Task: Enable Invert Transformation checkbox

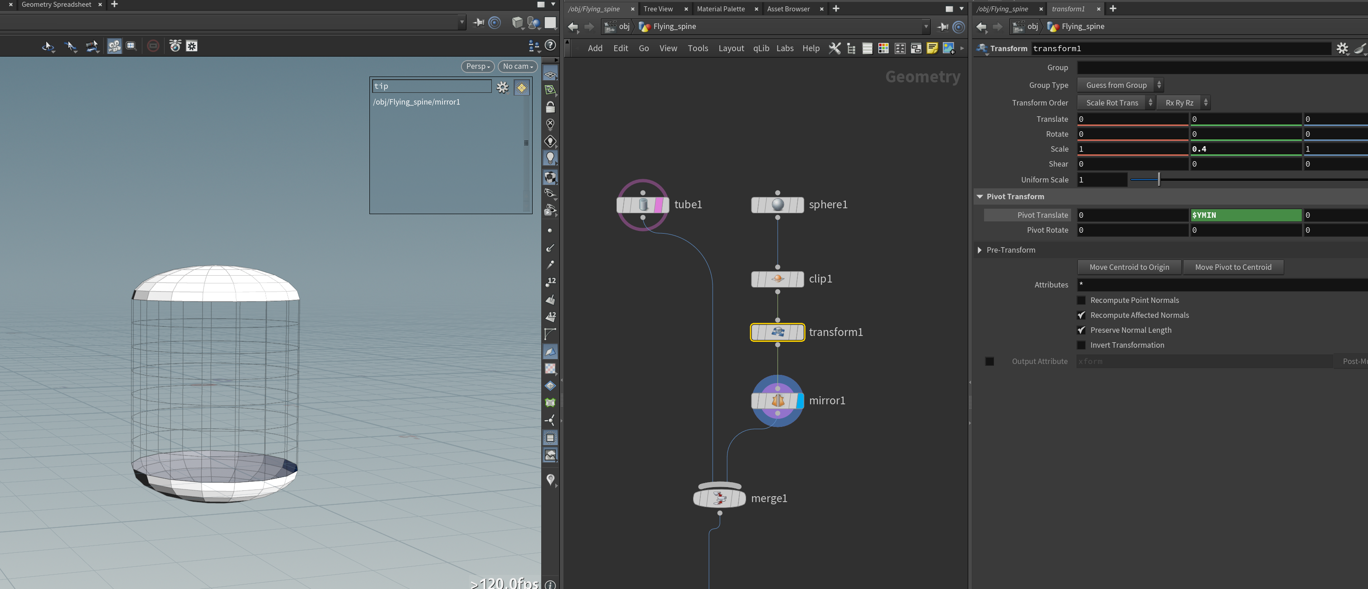Action: coord(1081,345)
